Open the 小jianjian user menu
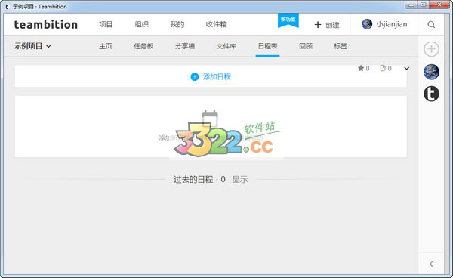This screenshot has width=453, height=278. (x=384, y=24)
